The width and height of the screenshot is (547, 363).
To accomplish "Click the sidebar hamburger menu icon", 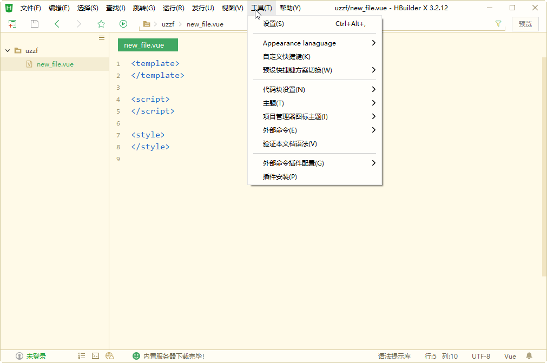I will click(x=102, y=38).
